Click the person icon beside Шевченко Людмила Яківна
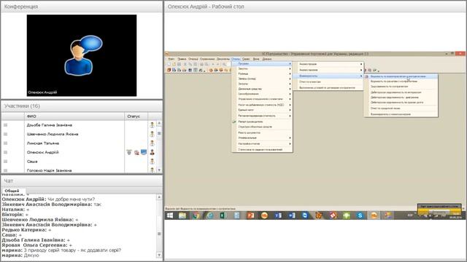The width and height of the screenshot is (467, 262). pyautogui.click(x=153, y=134)
